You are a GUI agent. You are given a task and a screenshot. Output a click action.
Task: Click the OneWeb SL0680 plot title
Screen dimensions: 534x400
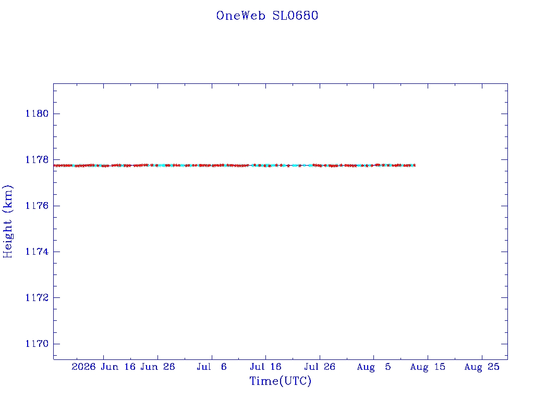[267, 16]
